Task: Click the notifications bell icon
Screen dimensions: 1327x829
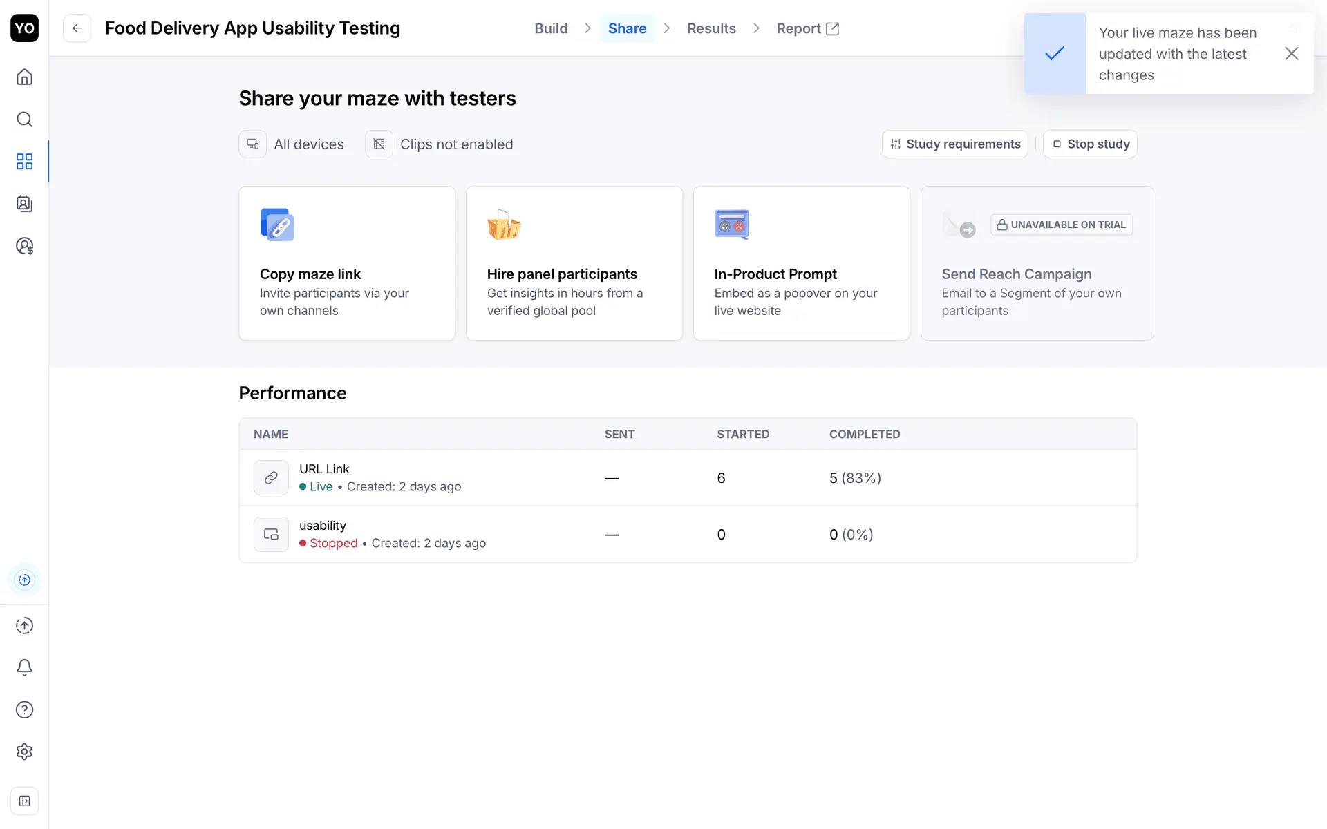Action: tap(24, 667)
